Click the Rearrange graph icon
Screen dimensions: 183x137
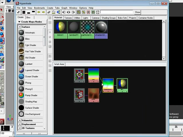[53, 12]
